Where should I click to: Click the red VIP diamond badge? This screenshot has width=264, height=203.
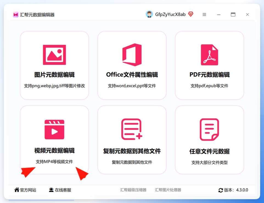point(191,14)
